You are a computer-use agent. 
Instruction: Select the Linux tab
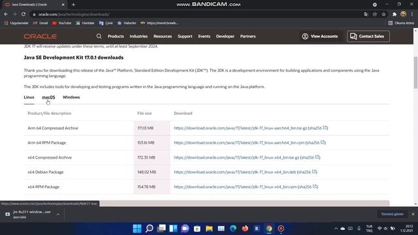29,97
